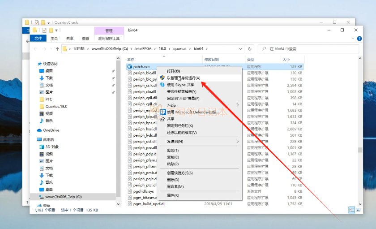Select Quartus.18.0 folder in quick access
The width and height of the screenshot is (376, 229).
tap(56, 107)
